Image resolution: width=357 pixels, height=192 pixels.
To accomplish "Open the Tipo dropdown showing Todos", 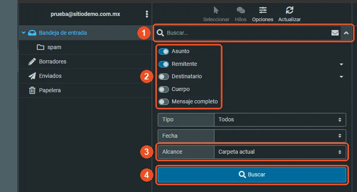I will 280,120.
